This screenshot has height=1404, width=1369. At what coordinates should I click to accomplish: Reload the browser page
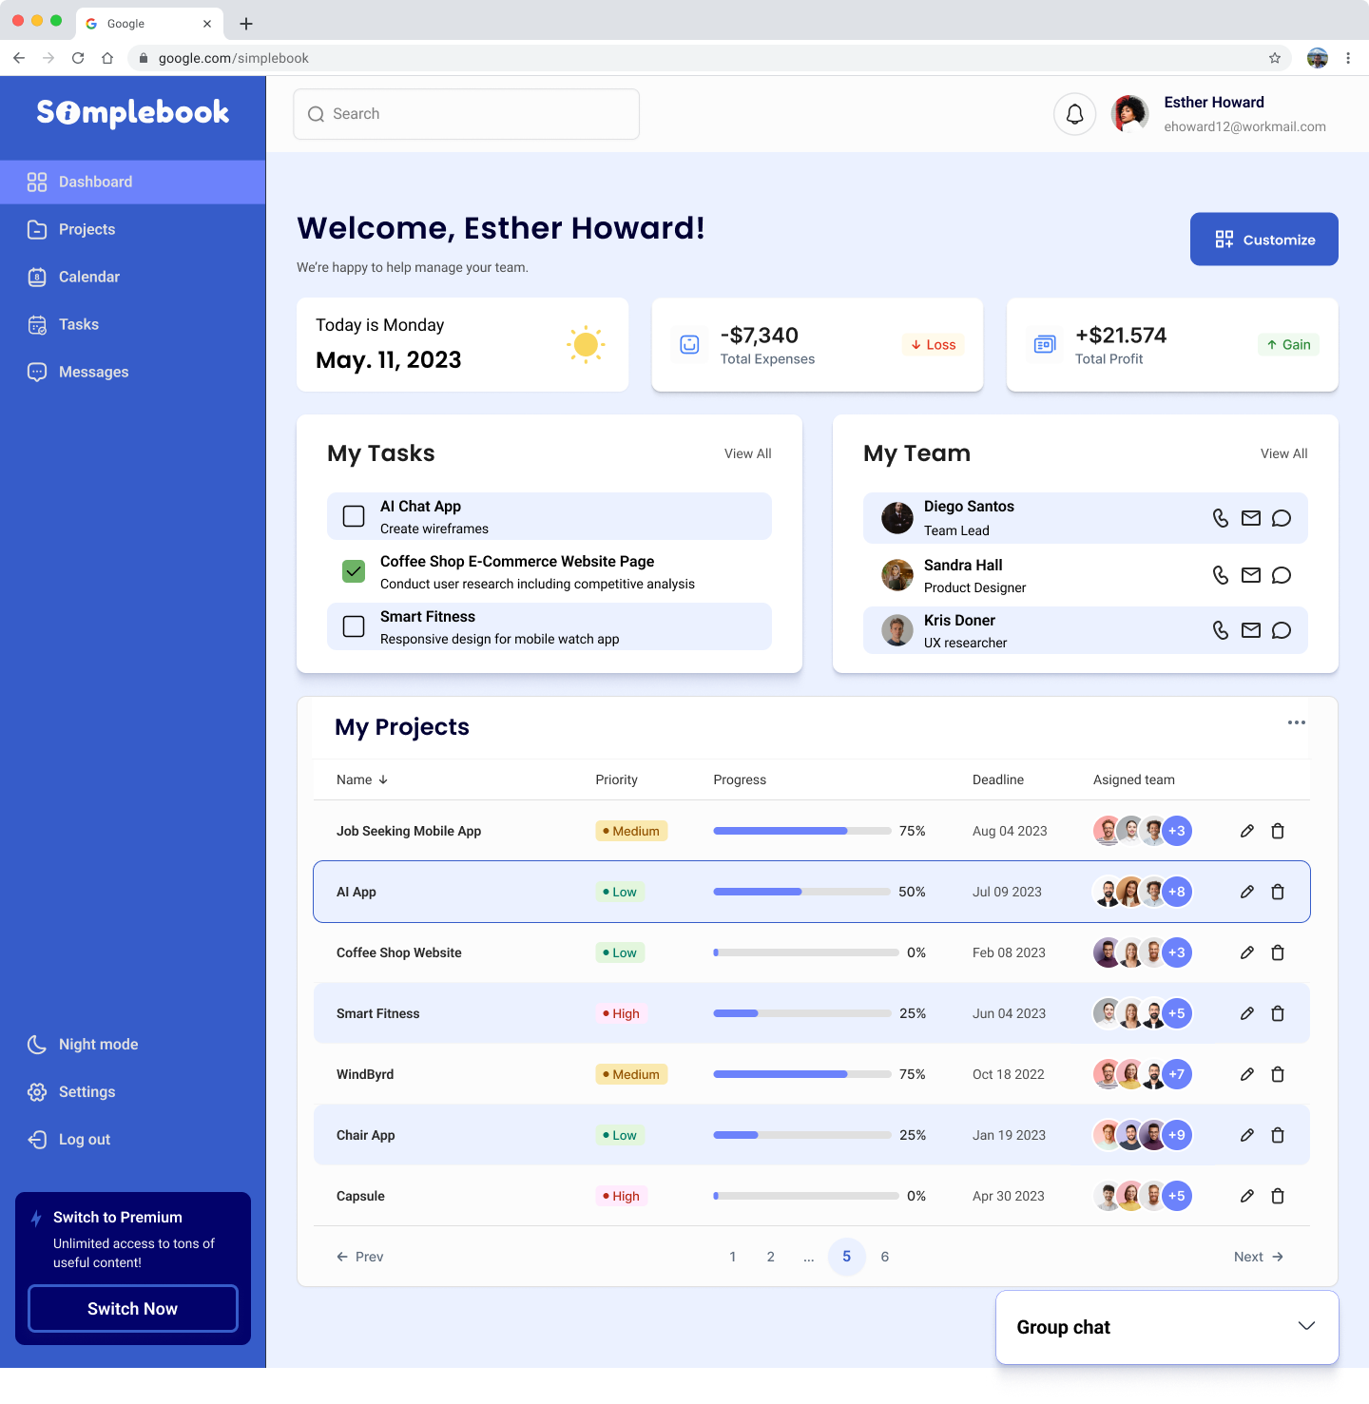click(78, 58)
